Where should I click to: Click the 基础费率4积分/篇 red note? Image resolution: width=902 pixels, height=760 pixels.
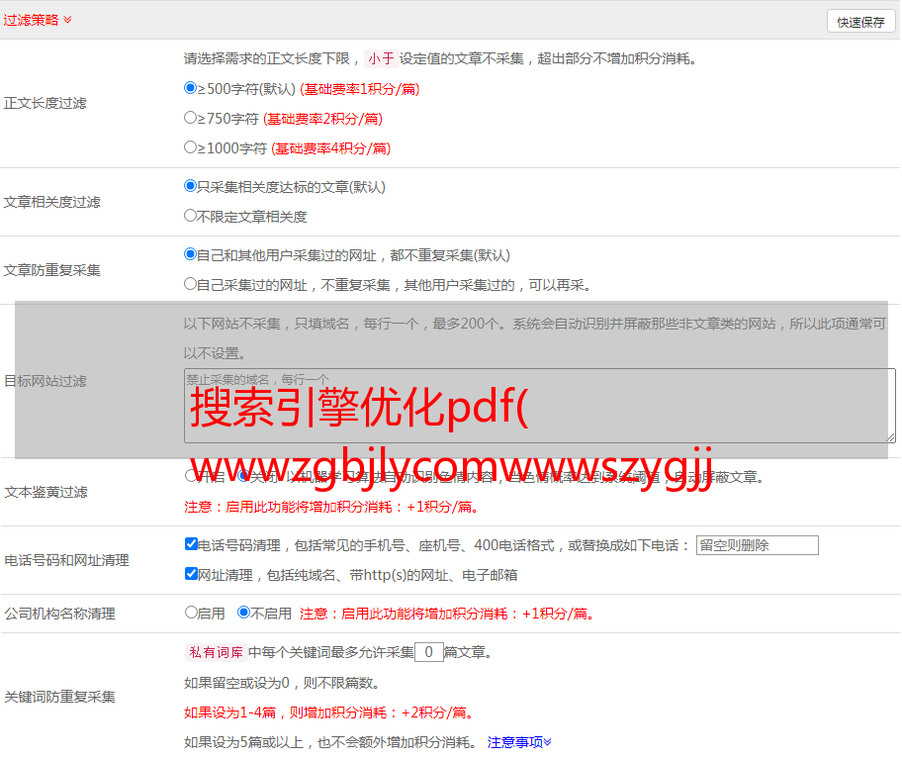pyautogui.click(x=330, y=148)
